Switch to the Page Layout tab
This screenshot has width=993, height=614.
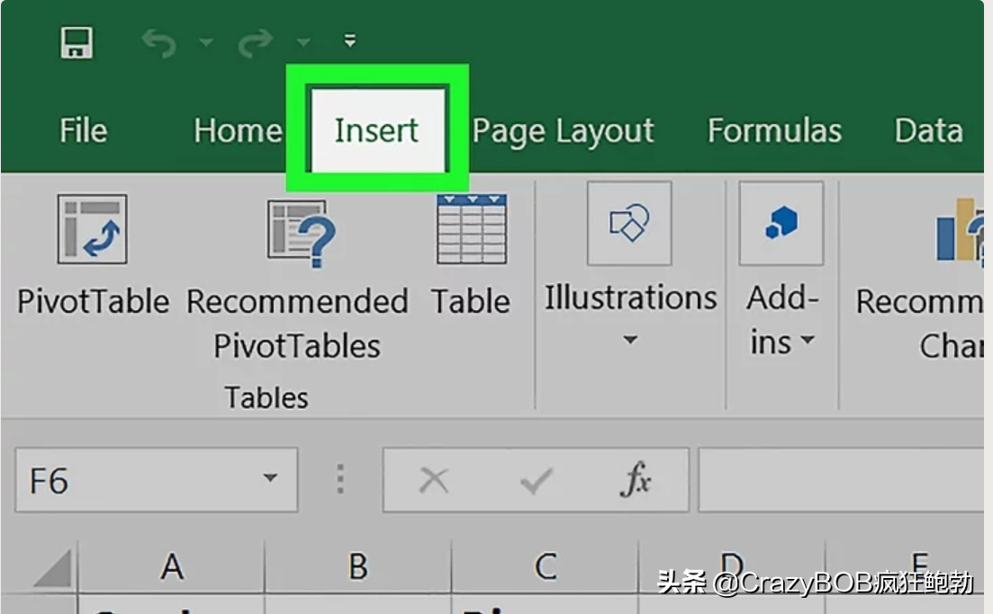(563, 132)
